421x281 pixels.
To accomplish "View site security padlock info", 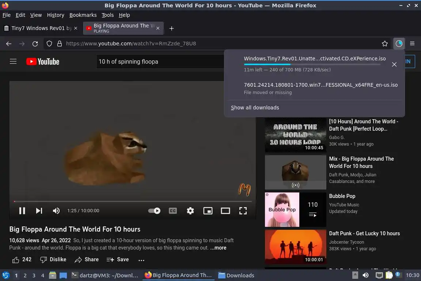I will coord(60,44).
